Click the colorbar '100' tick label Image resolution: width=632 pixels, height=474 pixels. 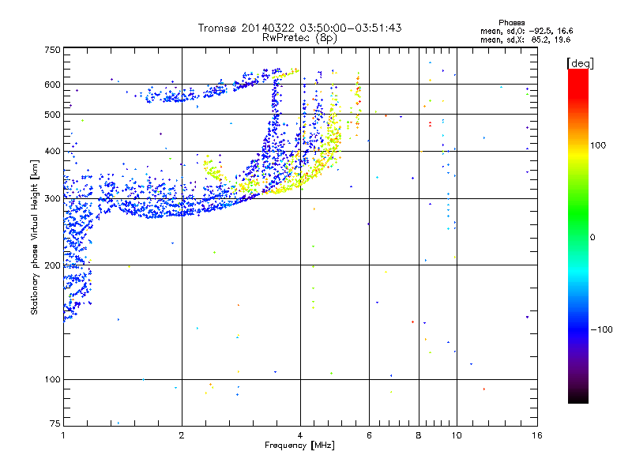[598, 145]
